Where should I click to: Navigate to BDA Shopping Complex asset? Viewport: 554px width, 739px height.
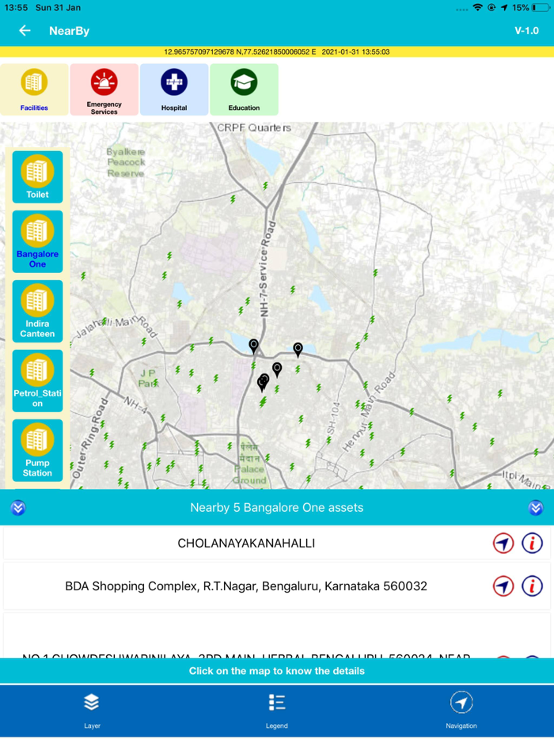[x=503, y=586]
